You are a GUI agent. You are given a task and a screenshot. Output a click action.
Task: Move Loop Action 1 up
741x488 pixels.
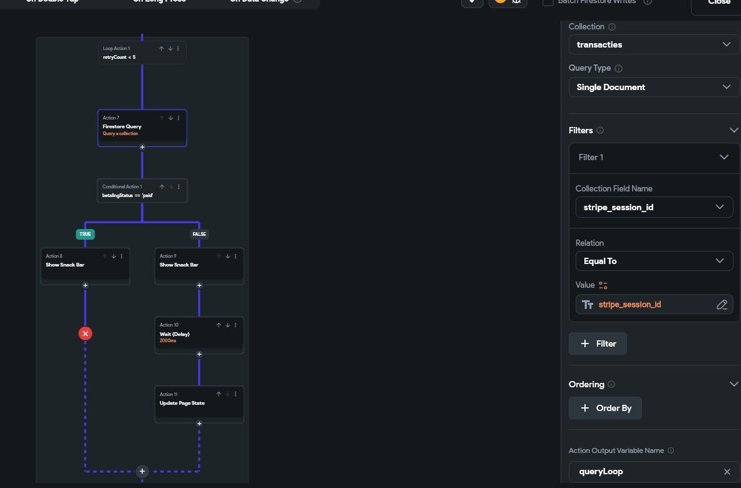click(161, 49)
